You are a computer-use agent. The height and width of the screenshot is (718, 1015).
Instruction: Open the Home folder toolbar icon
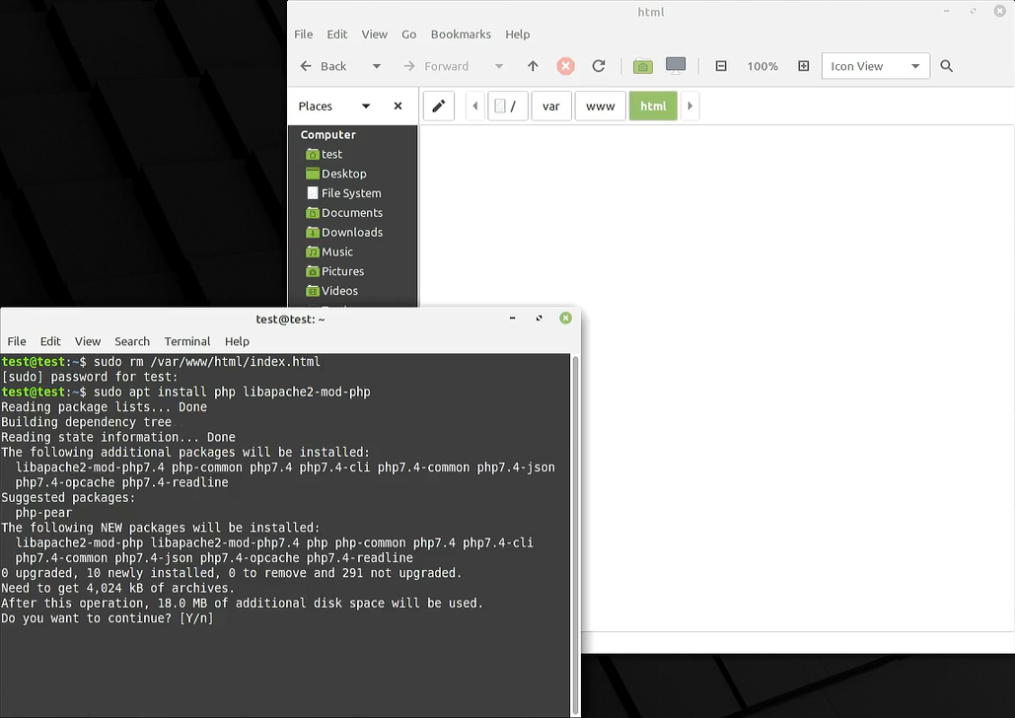point(643,66)
